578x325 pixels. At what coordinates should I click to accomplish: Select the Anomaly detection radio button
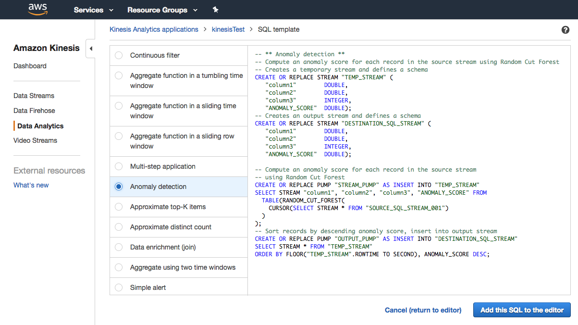[x=119, y=187]
